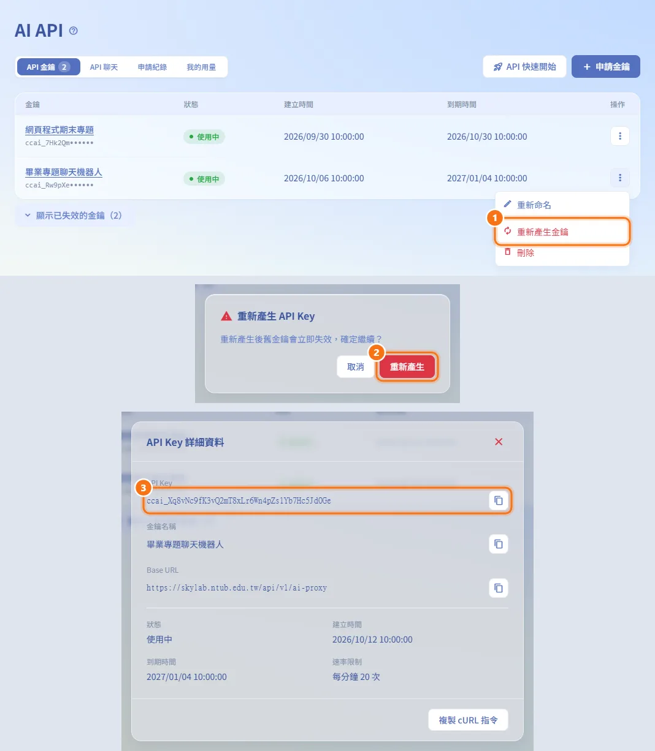The height and width of the screenshot is (751, 655).
Task: Select the API 金鑰 tab
Action: tap(48, 67)
